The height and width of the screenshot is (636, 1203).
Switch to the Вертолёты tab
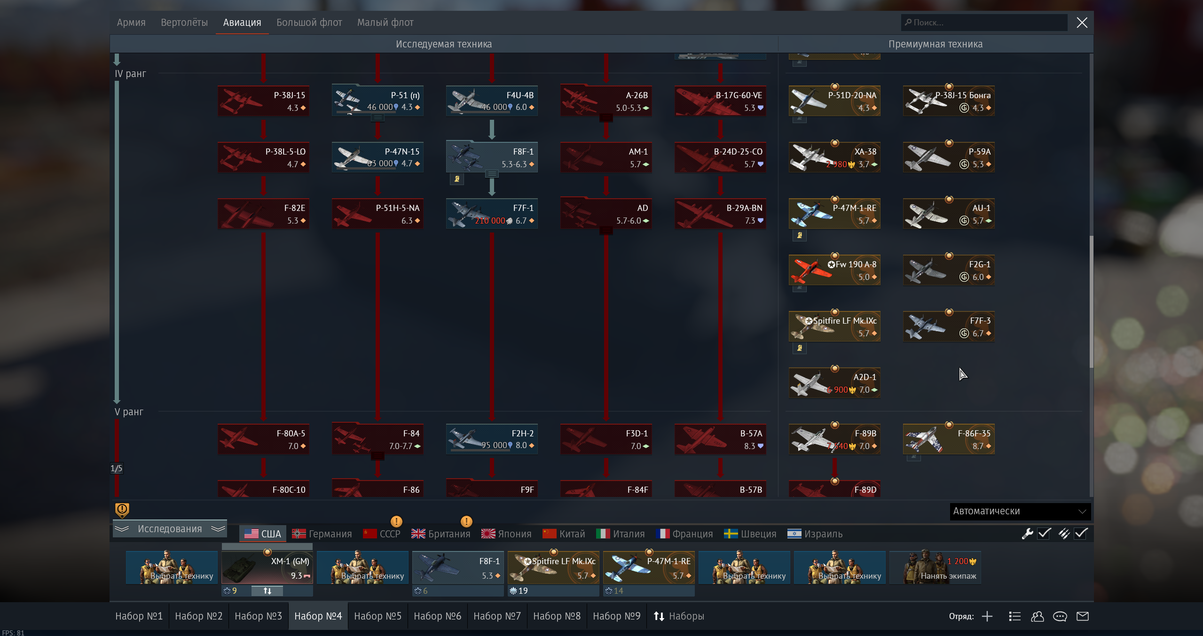point(184,23)
